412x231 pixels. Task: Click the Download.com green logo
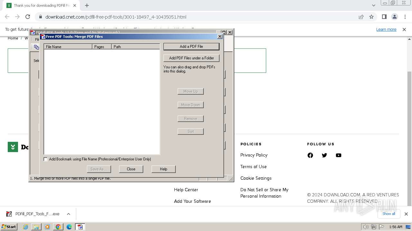pos(13,147)
